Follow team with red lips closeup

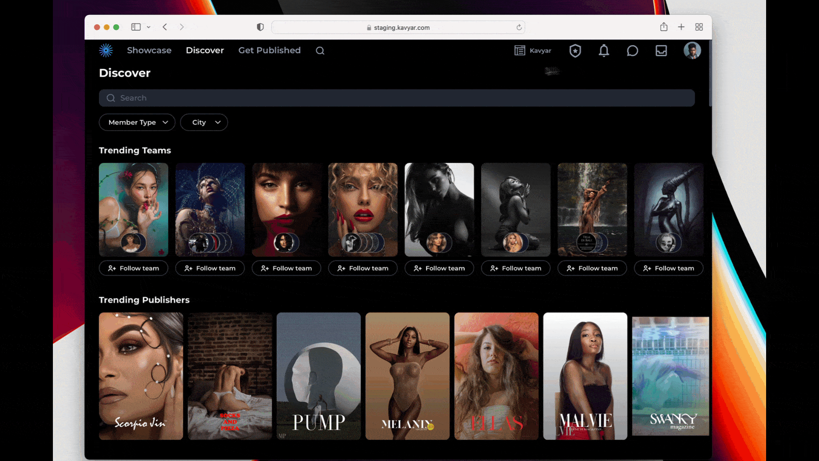tap(286, 268)
